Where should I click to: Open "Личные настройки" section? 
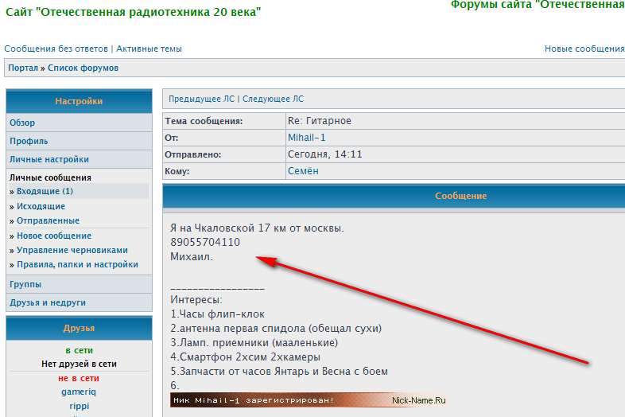coord(49,160)
